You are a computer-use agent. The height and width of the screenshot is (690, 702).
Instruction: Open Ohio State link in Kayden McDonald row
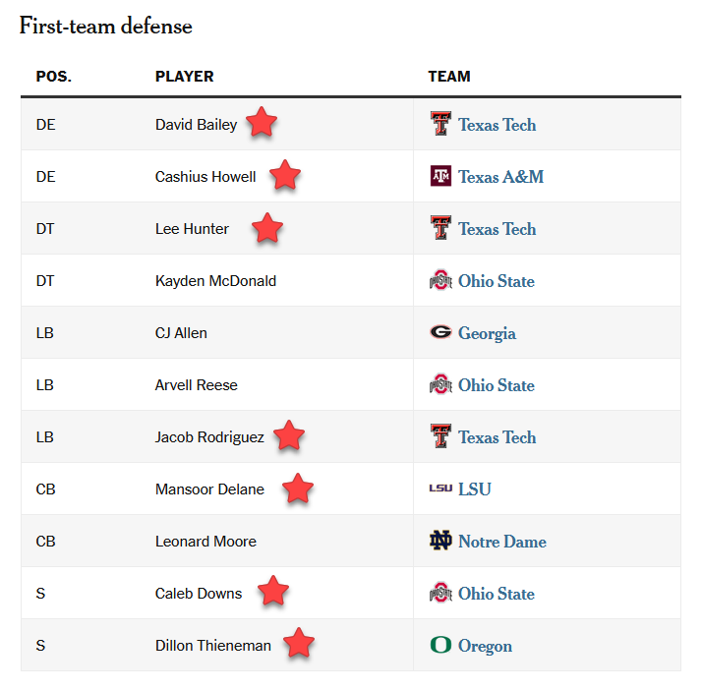496,281
